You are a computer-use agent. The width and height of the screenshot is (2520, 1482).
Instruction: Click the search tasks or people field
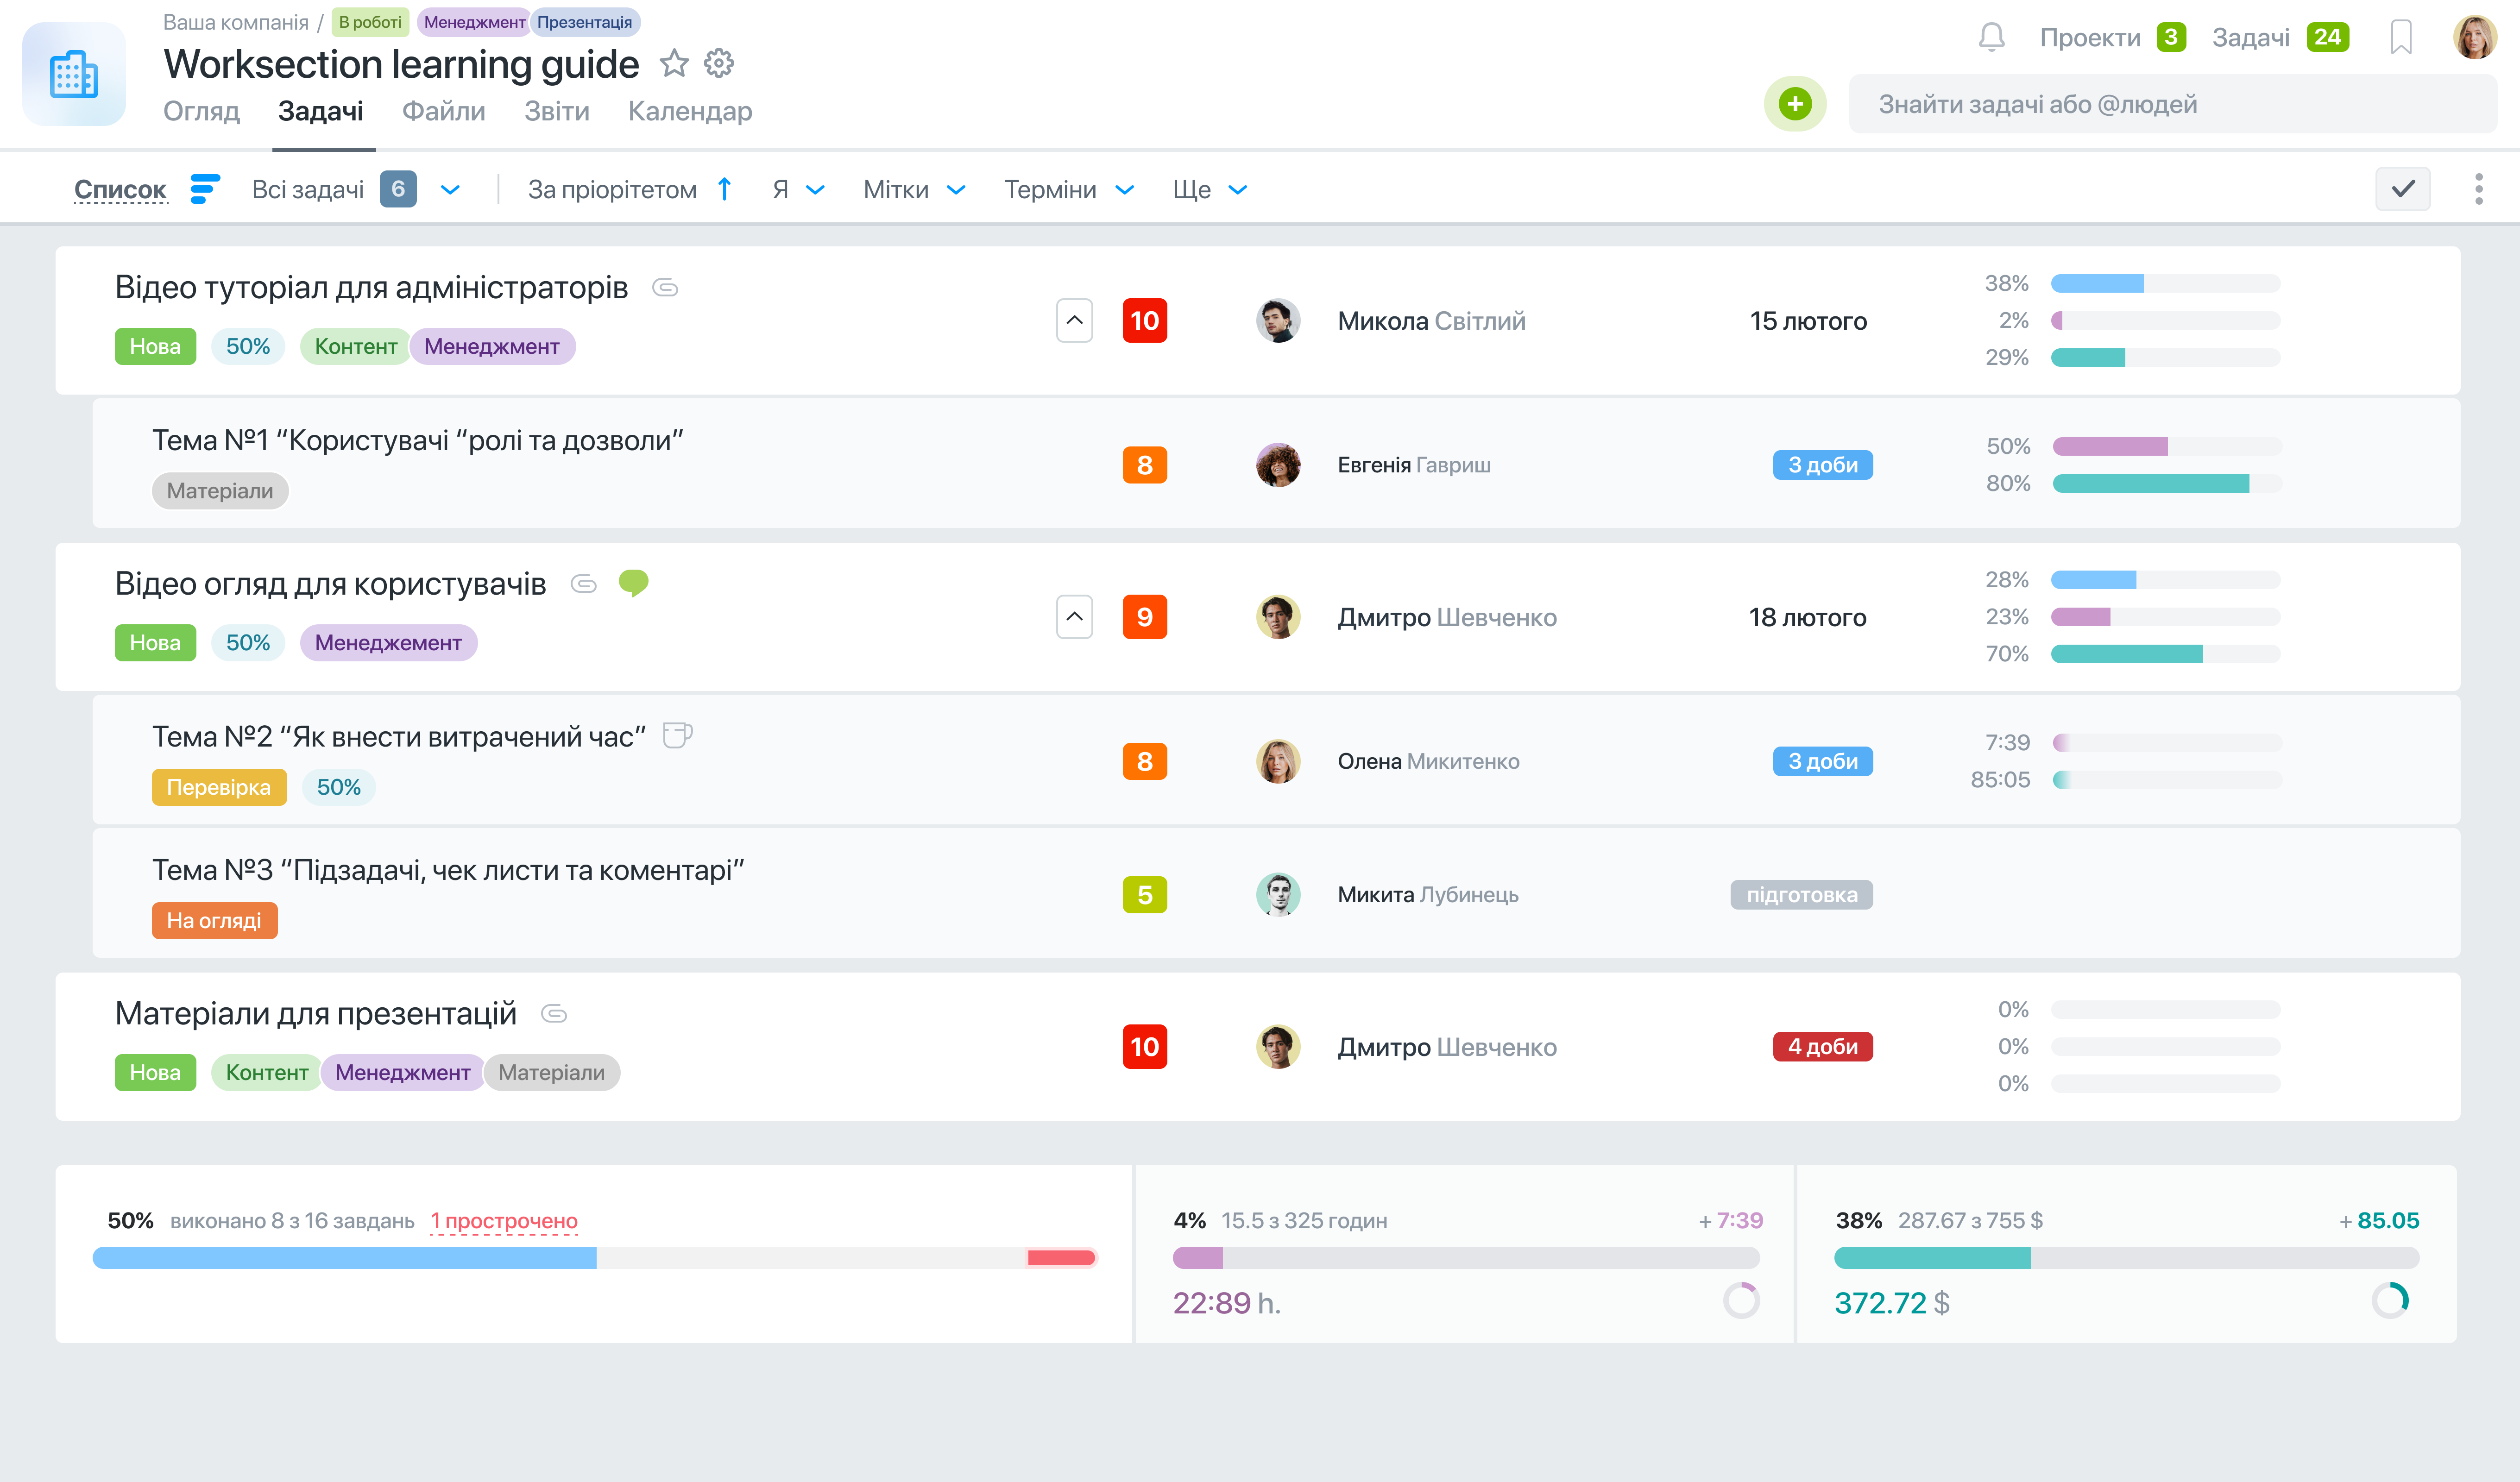(x=2170, y=104)
